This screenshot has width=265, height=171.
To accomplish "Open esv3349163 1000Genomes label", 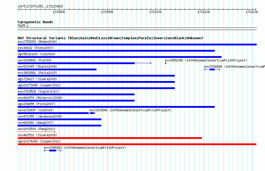I will tap(85, 148).
